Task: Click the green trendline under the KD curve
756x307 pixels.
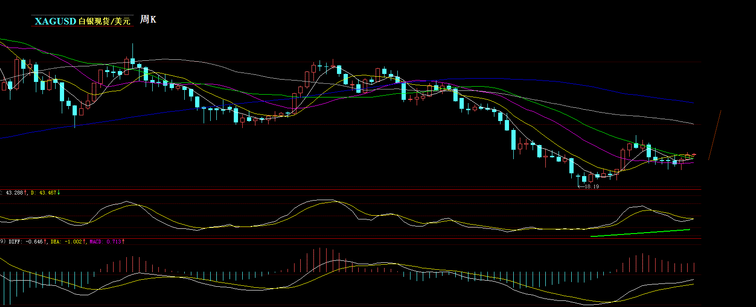Action: pyautogui.click(x=640, y=233)
